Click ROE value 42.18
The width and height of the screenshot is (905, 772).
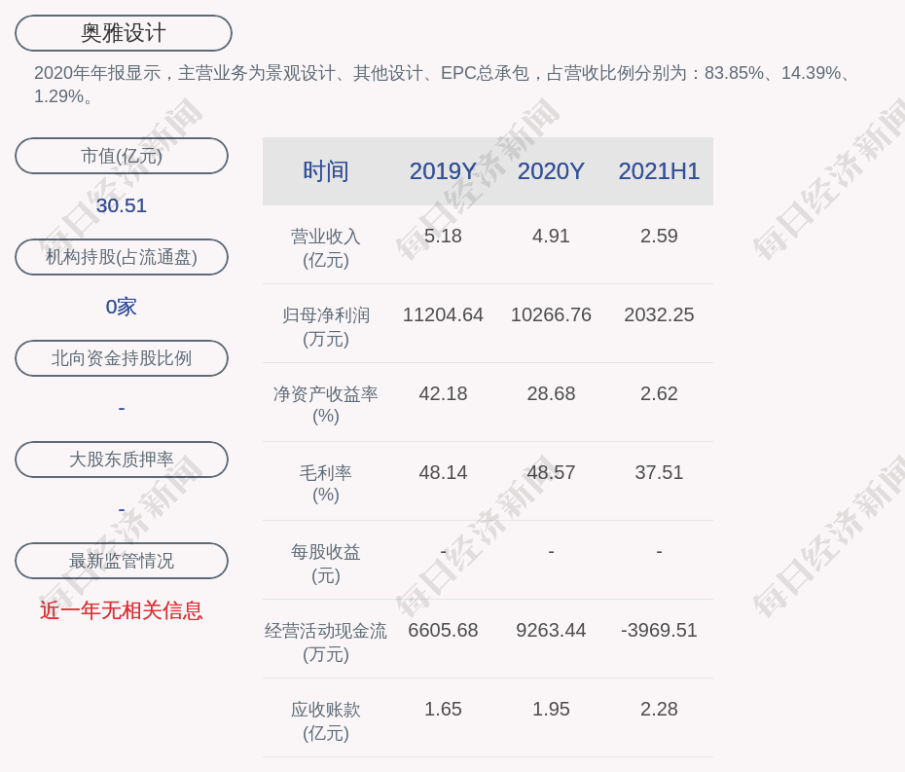pyautogui.click(x=443, y=394)
